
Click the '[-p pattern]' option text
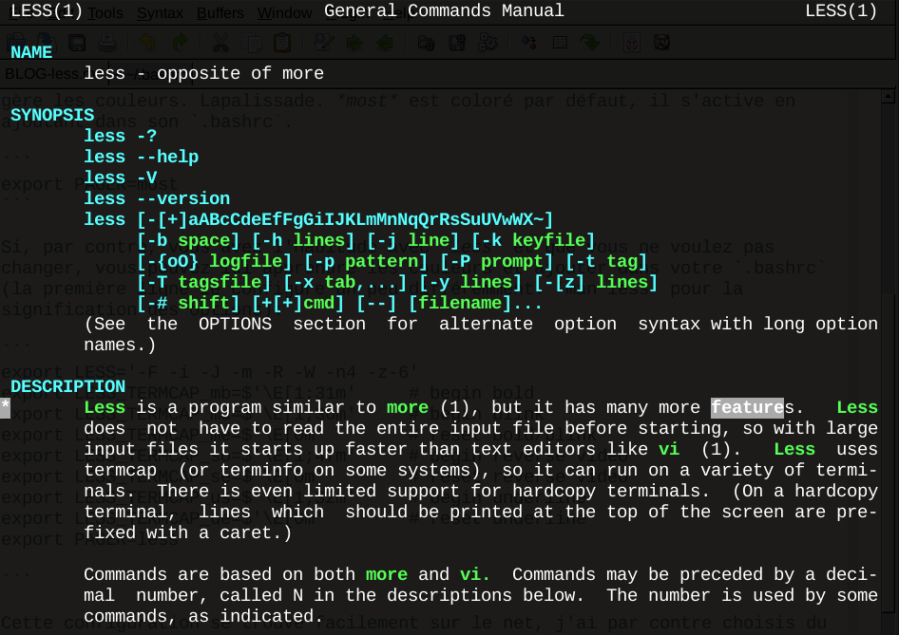pyautogui.click(x=366, y=262)
